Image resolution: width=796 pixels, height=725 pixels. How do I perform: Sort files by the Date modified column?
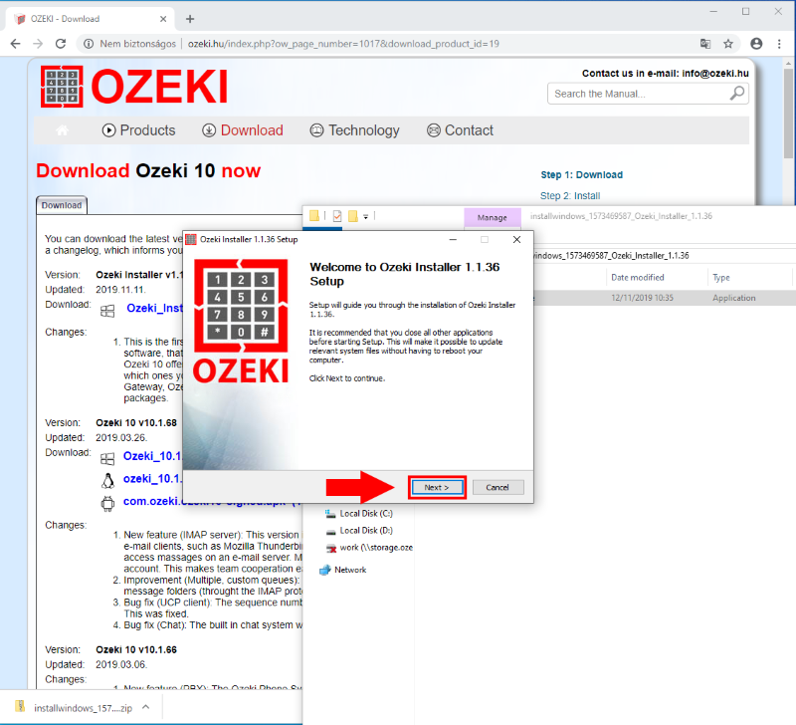tap(638, 278)
